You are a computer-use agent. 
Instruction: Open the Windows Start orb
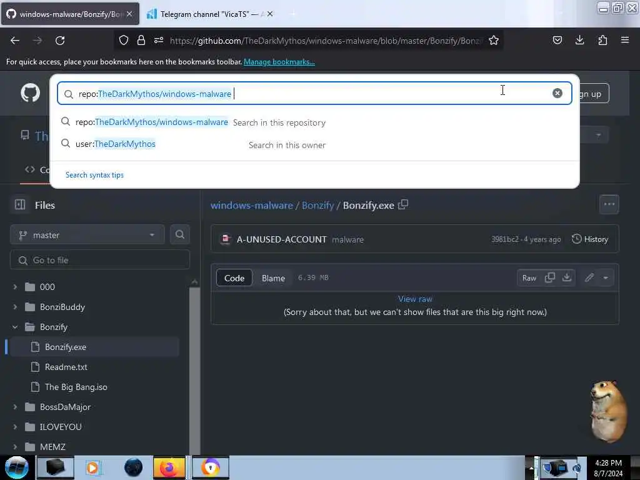click(17, 467)
